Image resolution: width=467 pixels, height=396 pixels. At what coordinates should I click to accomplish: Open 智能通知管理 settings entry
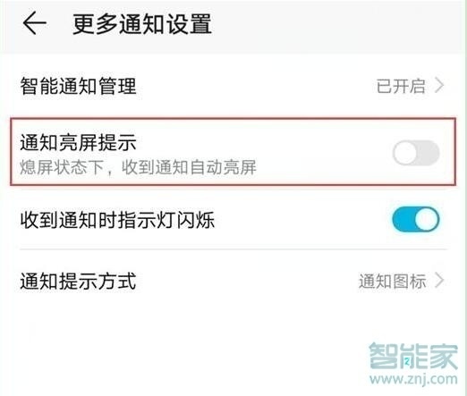[233, 86]
